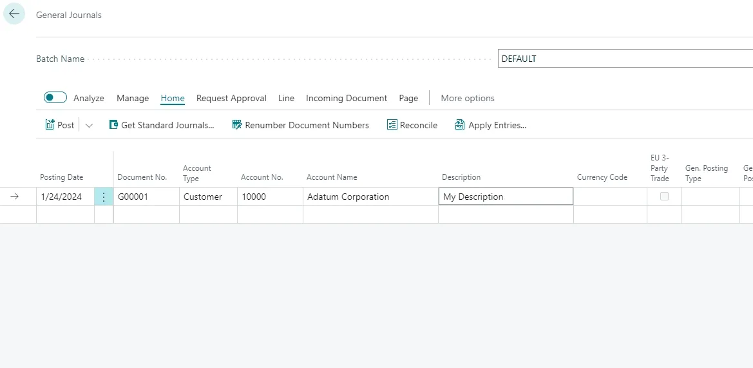Click the row selector arrow for G00001

(14, 197)
